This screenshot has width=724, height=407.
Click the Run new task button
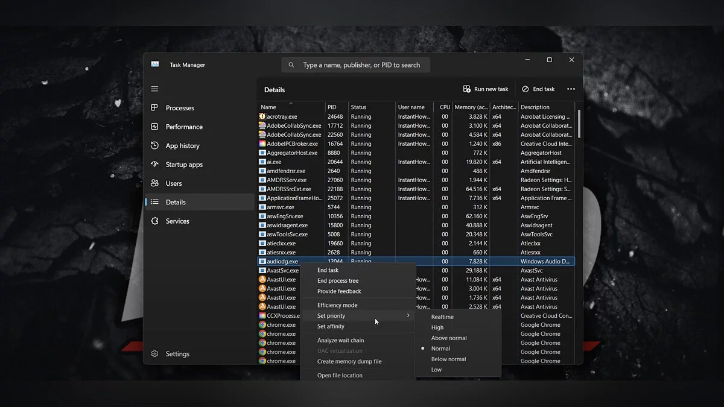[486, 89]
